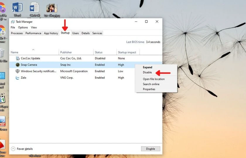Choose Disable in the context menu
This screenshot has width=246, height=158.
(x=147, y=73)
